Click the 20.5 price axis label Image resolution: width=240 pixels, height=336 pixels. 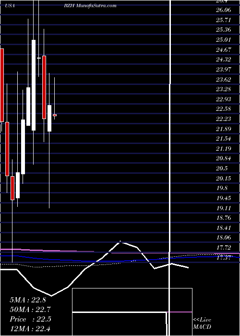pos(222,168)
